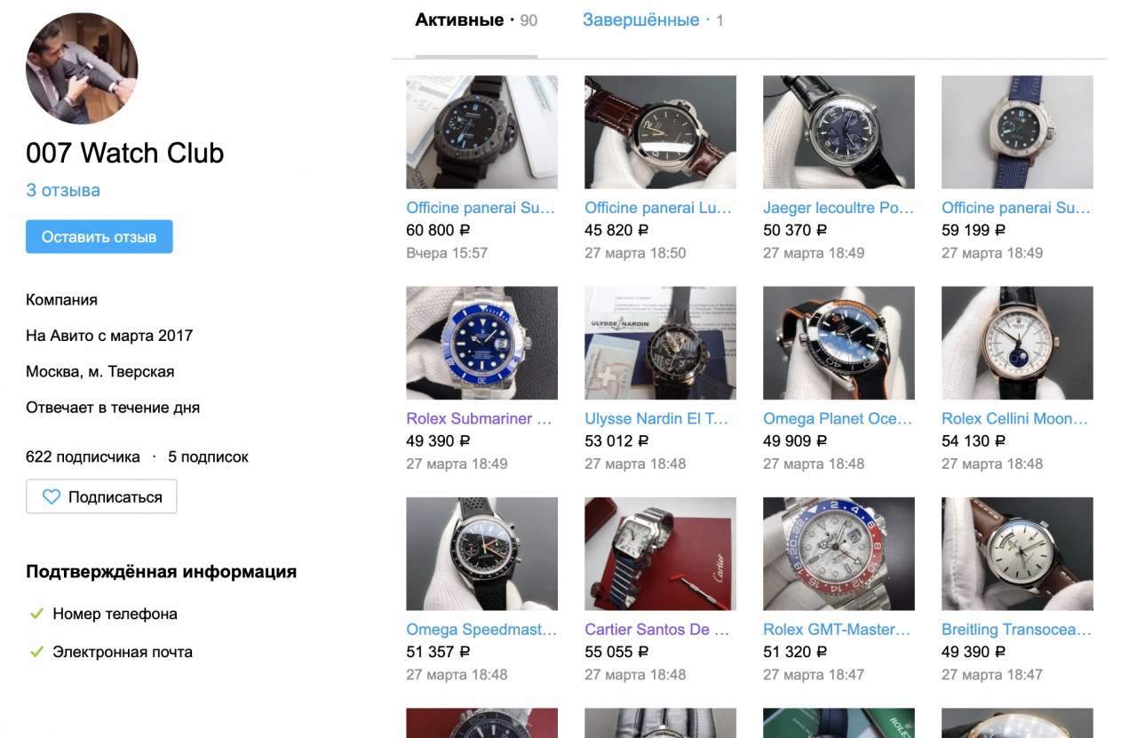Open the Breitling Transocean listing link

click(1016, 630)
